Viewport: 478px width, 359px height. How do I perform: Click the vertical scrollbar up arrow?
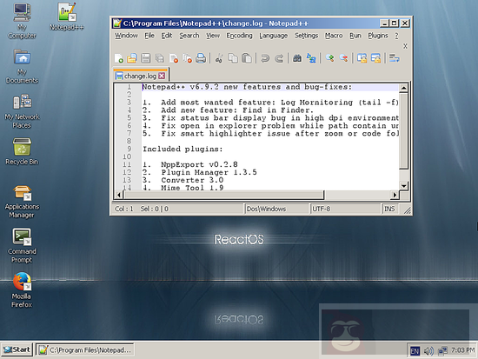(x=403, y=89)
